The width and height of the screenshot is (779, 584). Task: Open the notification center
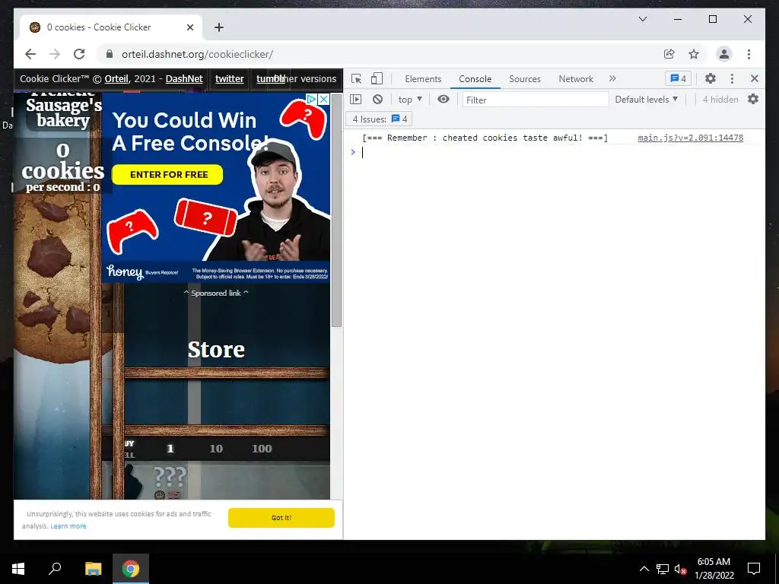click(754, 569)
